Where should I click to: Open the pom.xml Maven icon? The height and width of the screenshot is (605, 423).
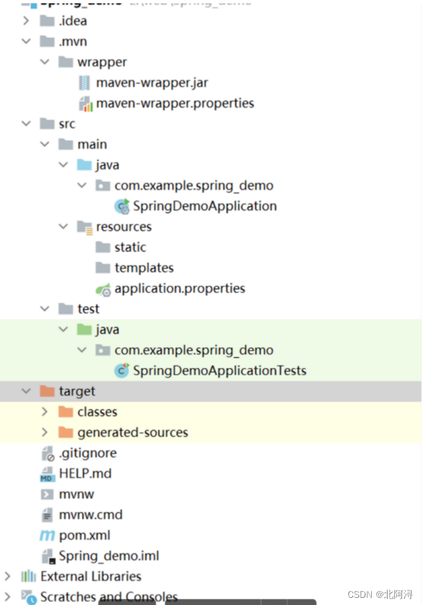(50, 534)
